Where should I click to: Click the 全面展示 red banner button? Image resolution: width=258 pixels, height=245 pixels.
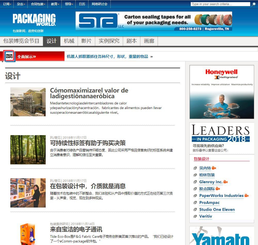32,56
